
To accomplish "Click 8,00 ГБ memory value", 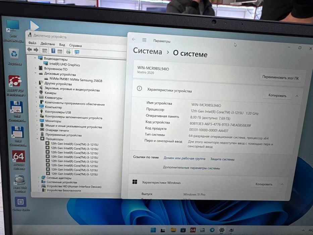I will click(x=210, y=118).
